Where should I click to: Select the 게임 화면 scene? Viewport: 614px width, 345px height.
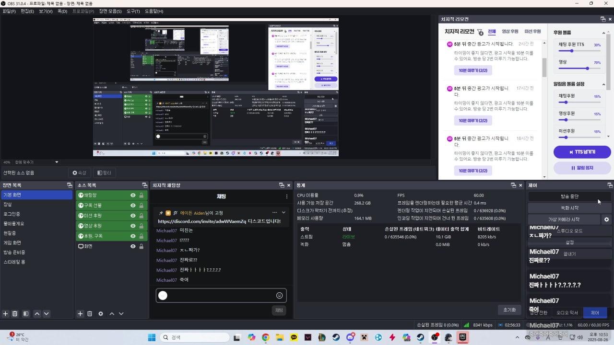(x=36, y=242)
